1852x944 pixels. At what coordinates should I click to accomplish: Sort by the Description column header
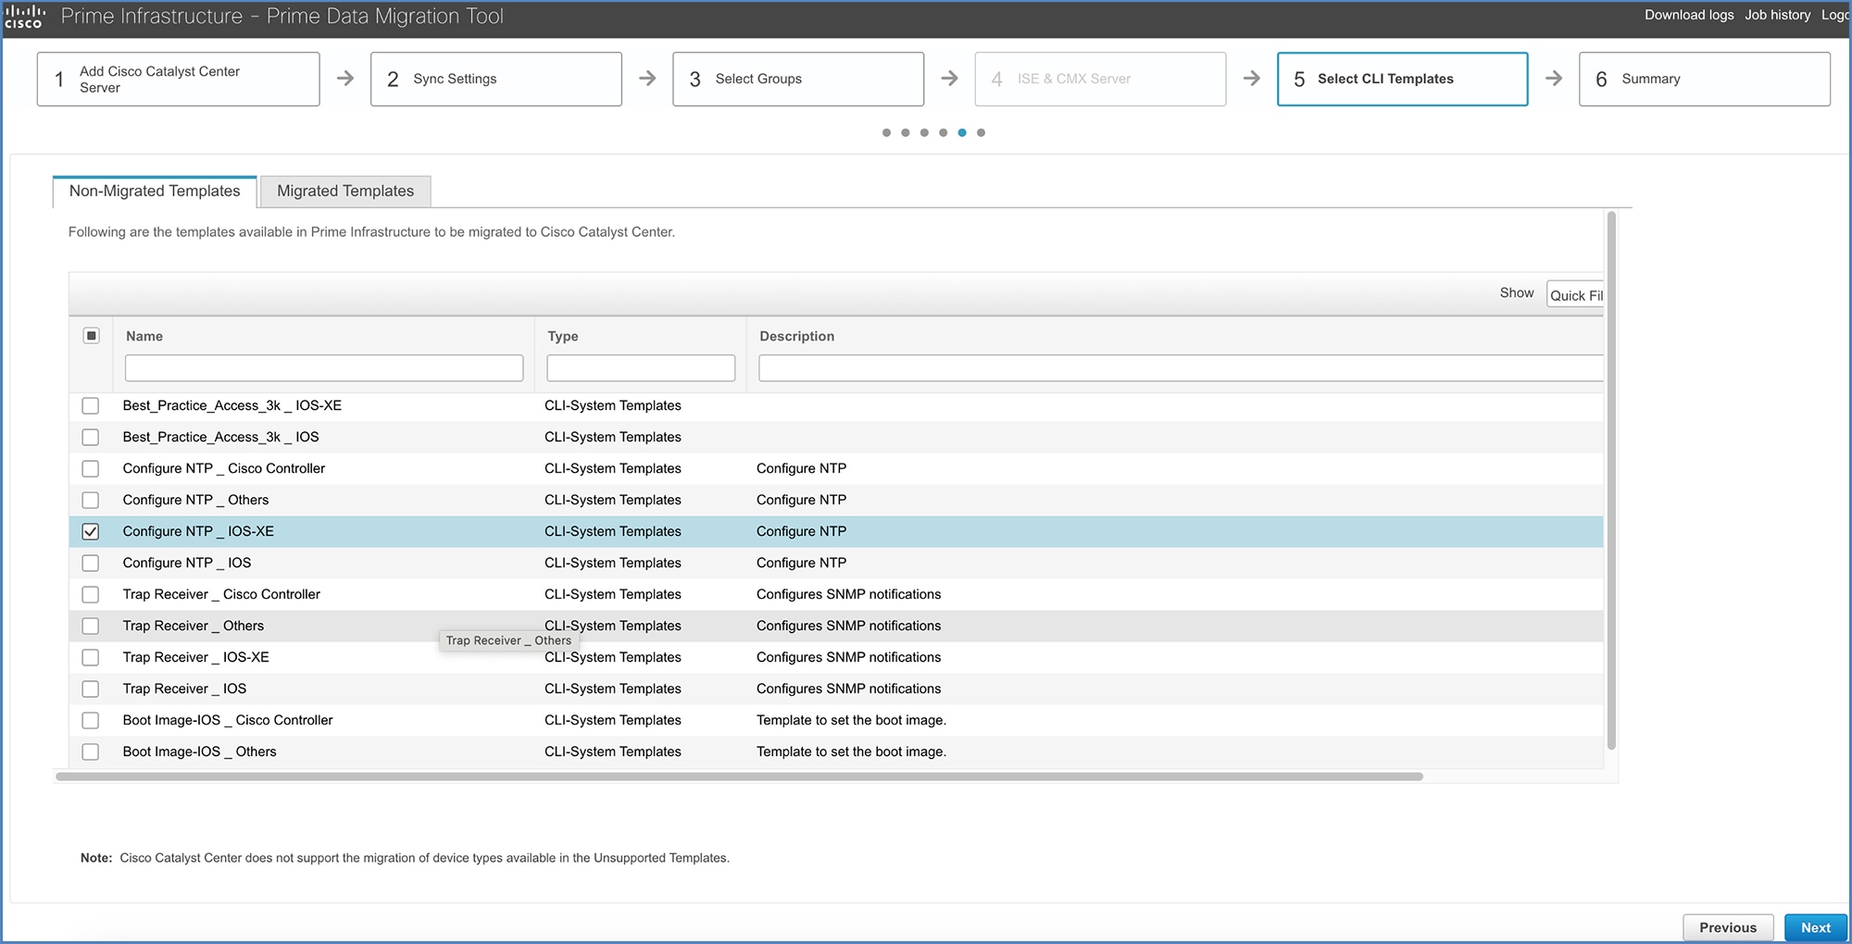click(x=797, y=336)
